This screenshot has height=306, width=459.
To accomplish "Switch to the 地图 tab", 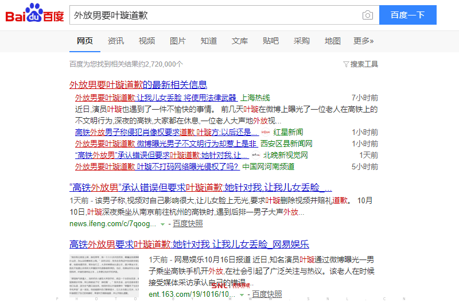I will tap(333, 41).
